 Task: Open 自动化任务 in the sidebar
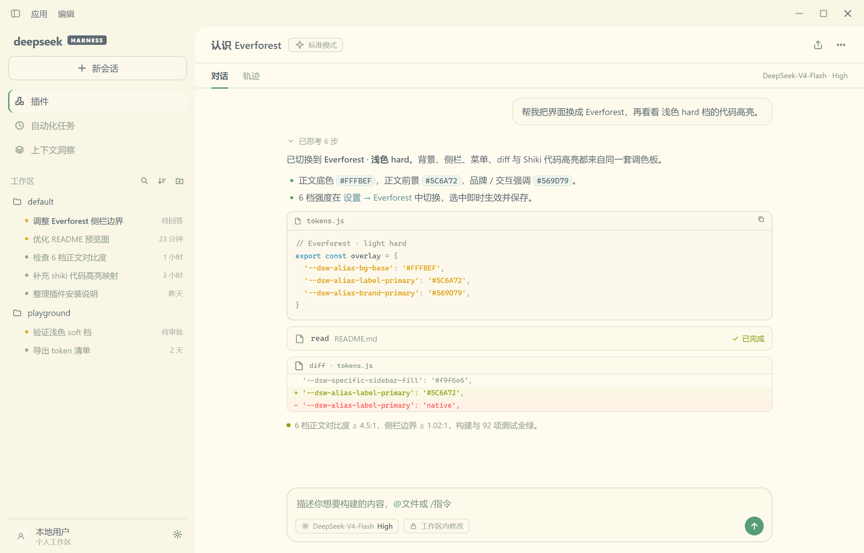[98, 126]
